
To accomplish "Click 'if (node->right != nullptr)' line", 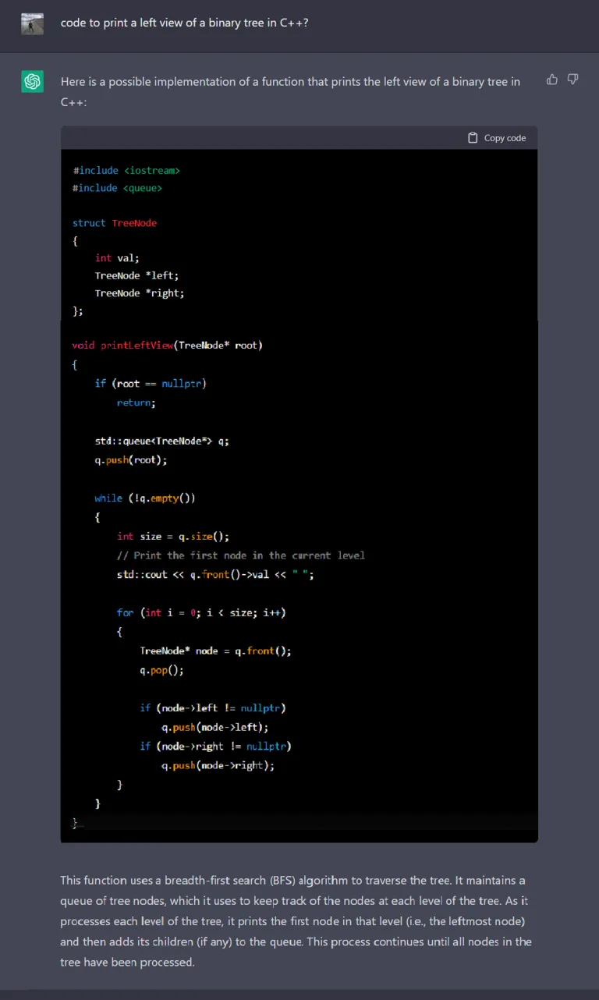I will pos(216,746).
